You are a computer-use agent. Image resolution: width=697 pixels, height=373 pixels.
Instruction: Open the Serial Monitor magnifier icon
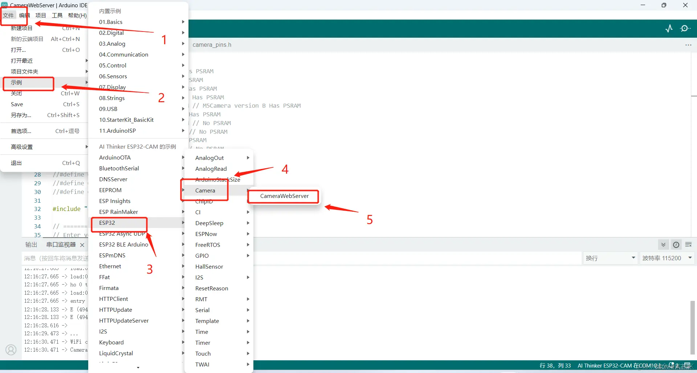(x=685, y=28)
